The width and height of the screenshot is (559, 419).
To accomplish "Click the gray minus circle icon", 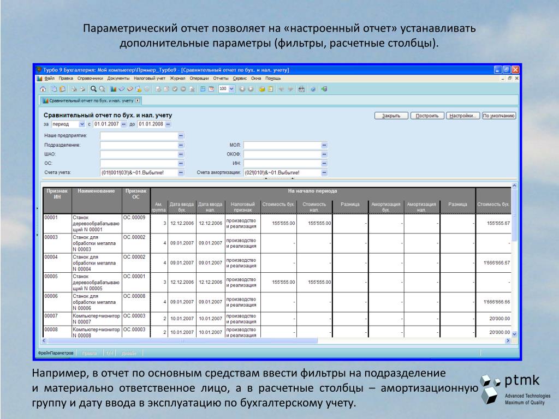I will pos(183,89).
